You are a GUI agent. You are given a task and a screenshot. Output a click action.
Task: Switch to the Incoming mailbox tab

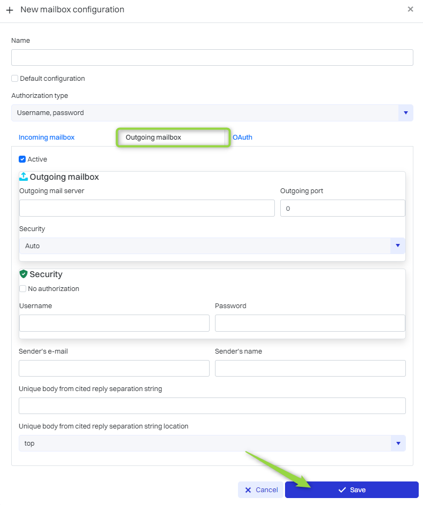[47, 137]
